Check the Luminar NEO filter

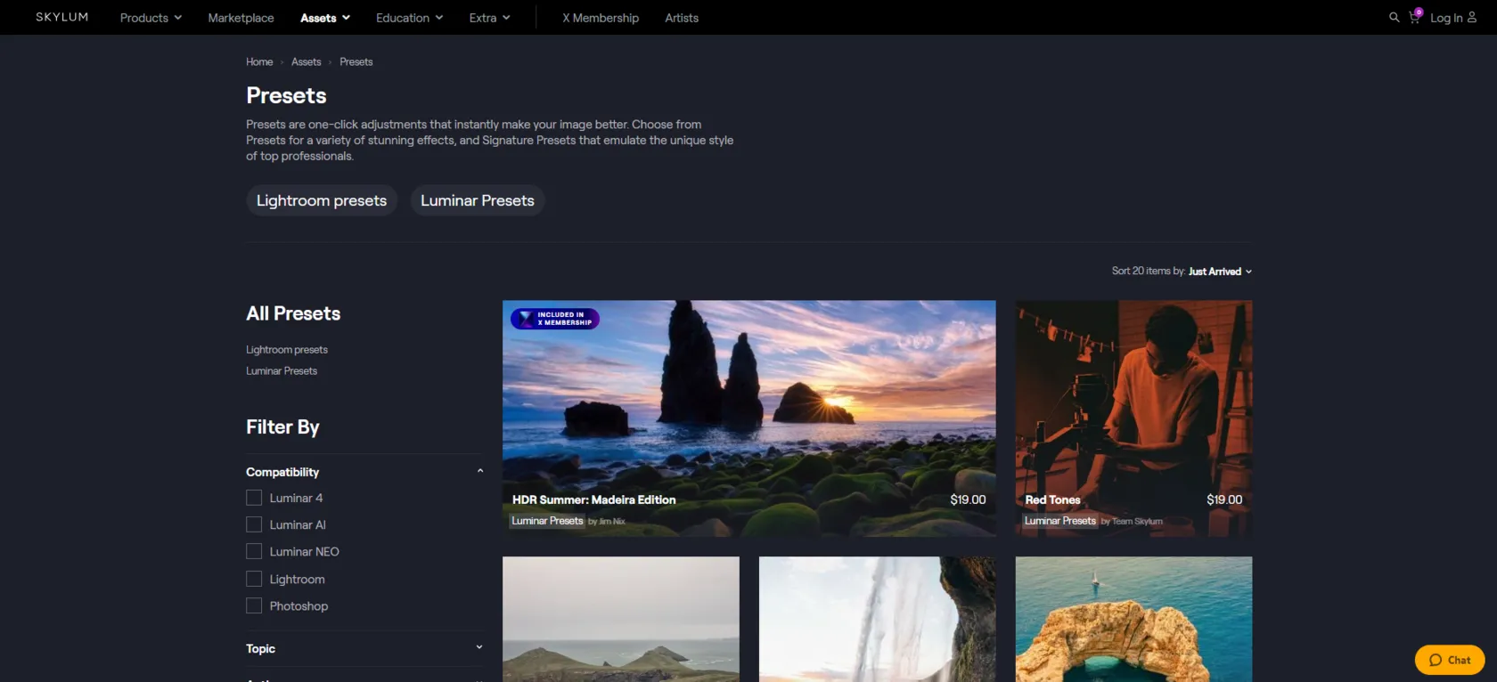pyautogui.click(x=254, y=551)
